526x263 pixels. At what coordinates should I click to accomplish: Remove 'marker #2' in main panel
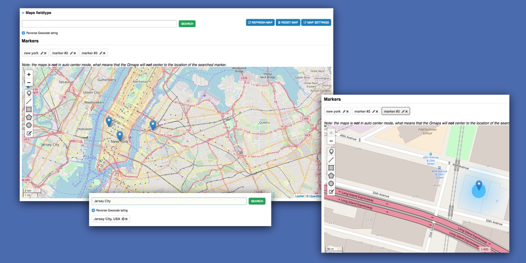pos(75,53)
